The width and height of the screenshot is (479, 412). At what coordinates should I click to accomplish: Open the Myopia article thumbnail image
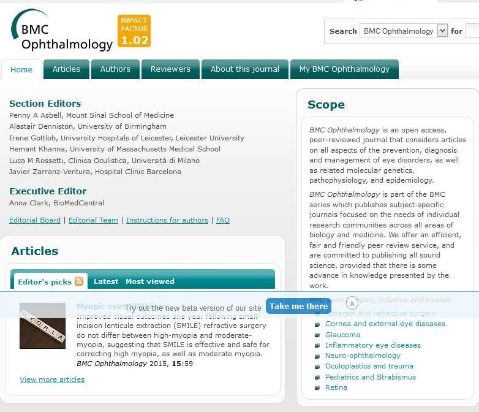click(42, 326)
